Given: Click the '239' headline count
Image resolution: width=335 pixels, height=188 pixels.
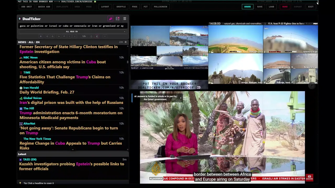Looking at the screenshot, I should coord(121,42).
